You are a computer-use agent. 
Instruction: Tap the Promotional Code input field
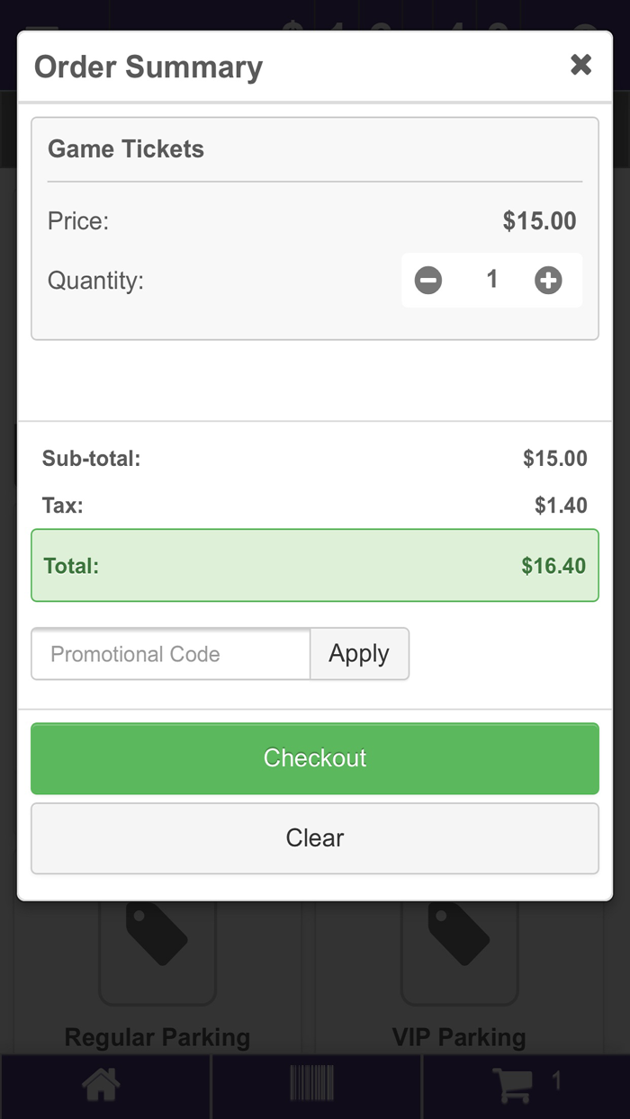click(x=170, y=654)
